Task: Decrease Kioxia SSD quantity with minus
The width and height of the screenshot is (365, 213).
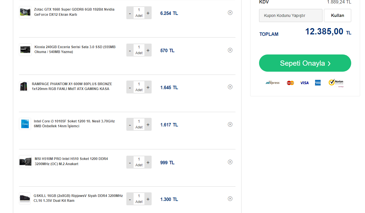Action: tap(130, 50)
